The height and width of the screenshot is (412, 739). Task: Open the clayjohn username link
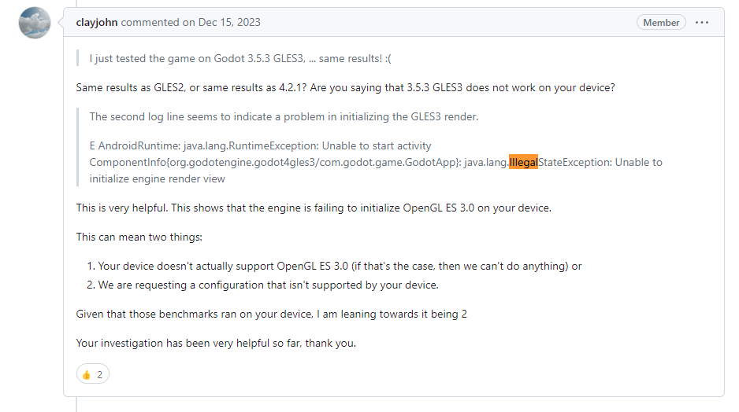coord(97,22)
